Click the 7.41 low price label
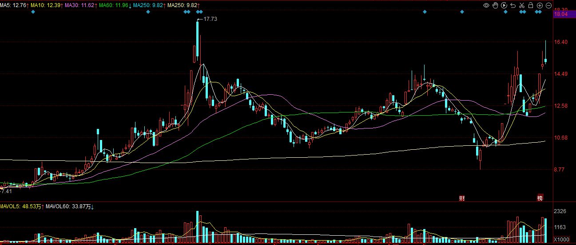This screenshot has height=245, width=576. (x=6, y=191)
